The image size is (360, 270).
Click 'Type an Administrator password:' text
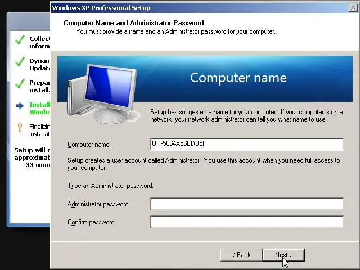(110, 186)
